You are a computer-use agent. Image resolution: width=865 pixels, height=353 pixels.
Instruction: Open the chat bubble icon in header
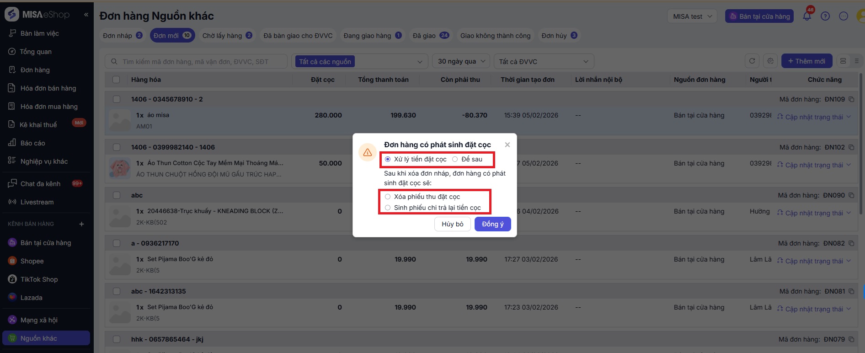[x=844, y=16]
